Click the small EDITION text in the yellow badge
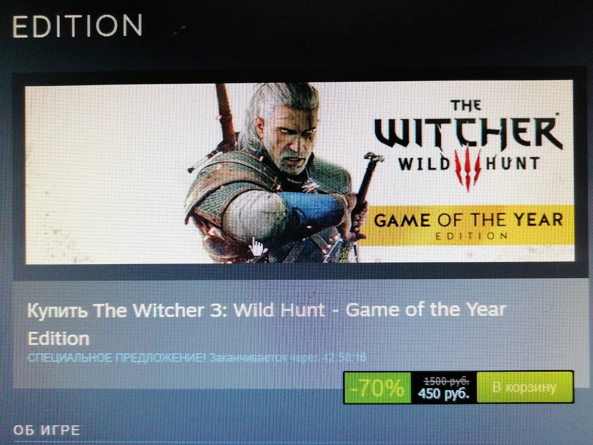Screen dimensions: 593x445 point(471,236)
